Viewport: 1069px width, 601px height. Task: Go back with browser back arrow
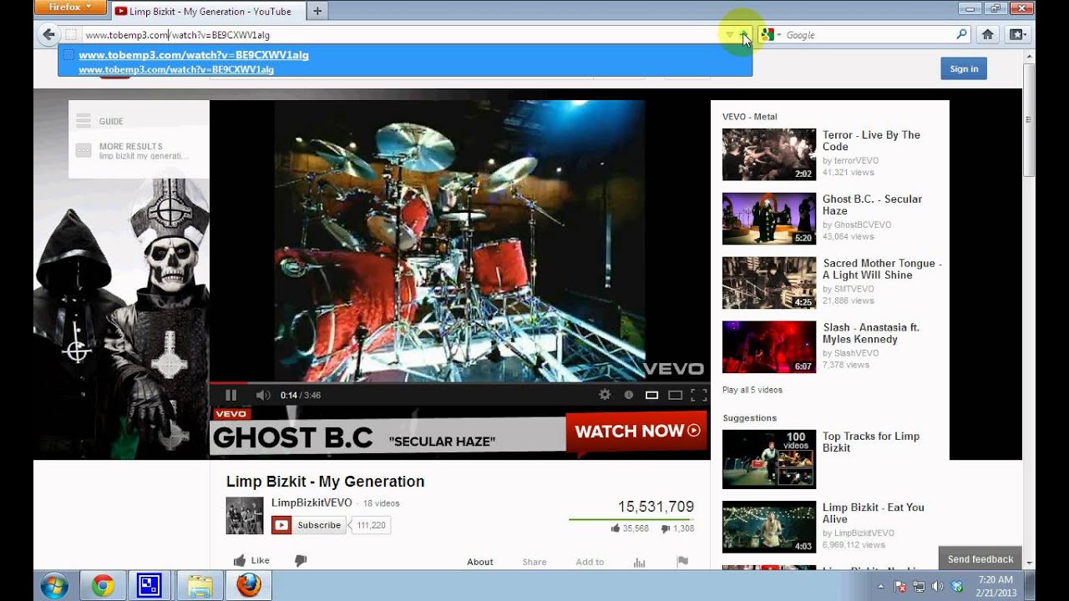pyautogui.click(x=48, y=34)
